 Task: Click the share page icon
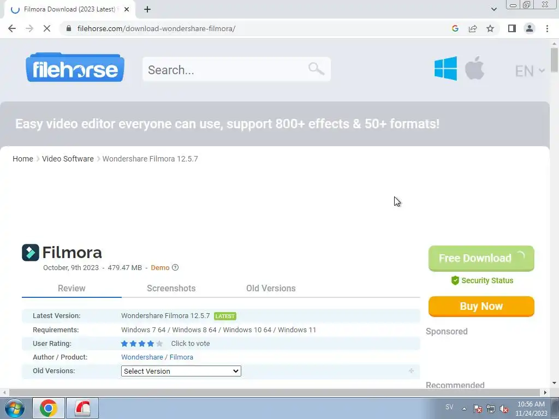pos(473,28)
